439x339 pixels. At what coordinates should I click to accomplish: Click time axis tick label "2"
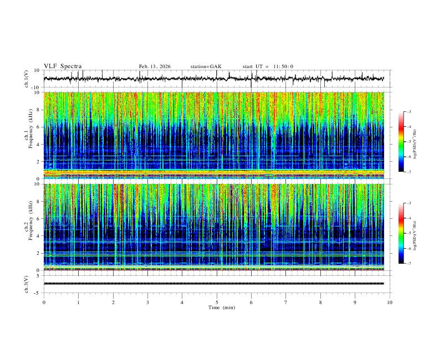tap(113, 302)
